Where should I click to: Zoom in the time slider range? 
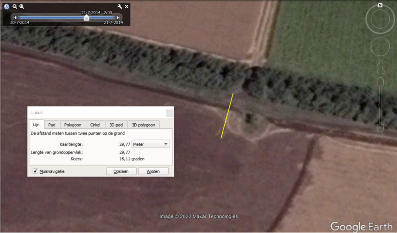pyautogui.click(x=22, y=6)
